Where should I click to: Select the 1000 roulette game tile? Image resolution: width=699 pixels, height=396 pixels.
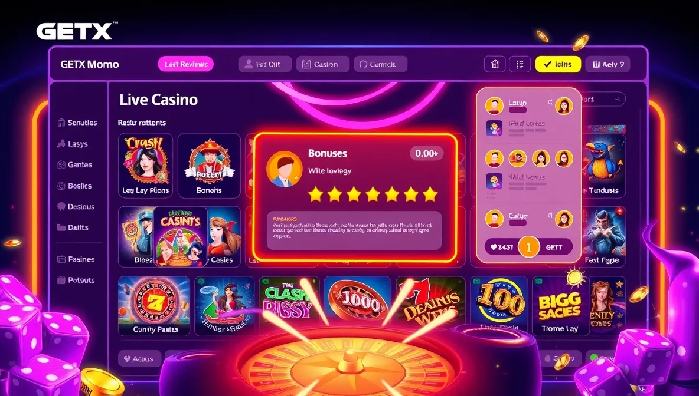click(x=358, y=305)
